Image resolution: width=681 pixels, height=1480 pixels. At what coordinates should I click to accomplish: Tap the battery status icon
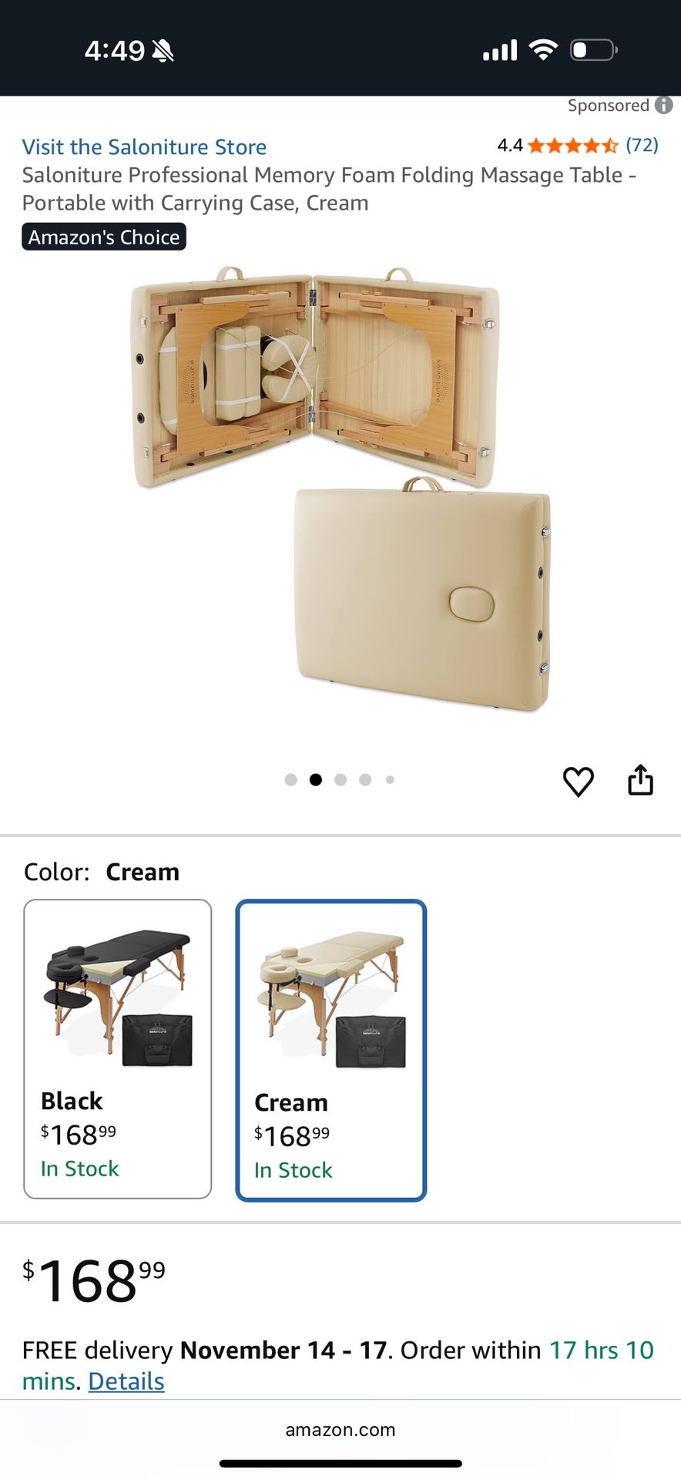(593, 50)
